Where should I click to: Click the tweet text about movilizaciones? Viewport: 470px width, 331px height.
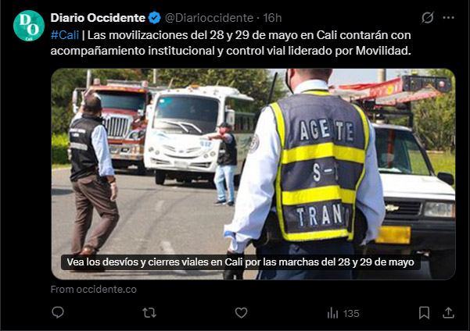[231, 43]
